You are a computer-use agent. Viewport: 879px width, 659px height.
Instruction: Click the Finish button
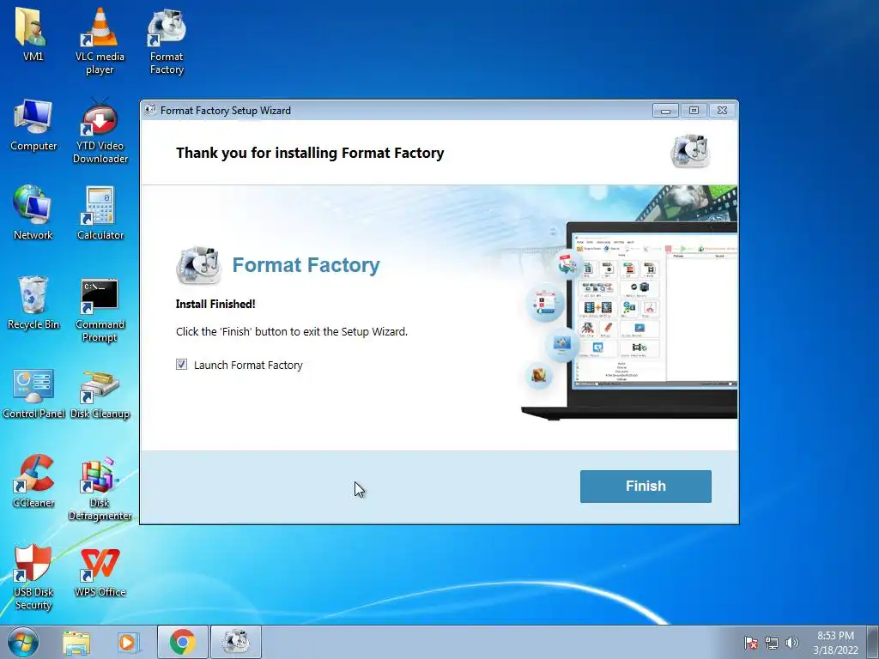click(x=646, y=486)
